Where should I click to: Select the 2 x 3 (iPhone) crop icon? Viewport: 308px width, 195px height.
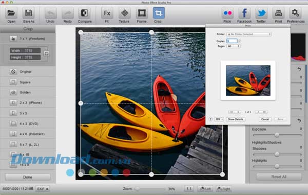pyautogui.click(x=13, y=102)
